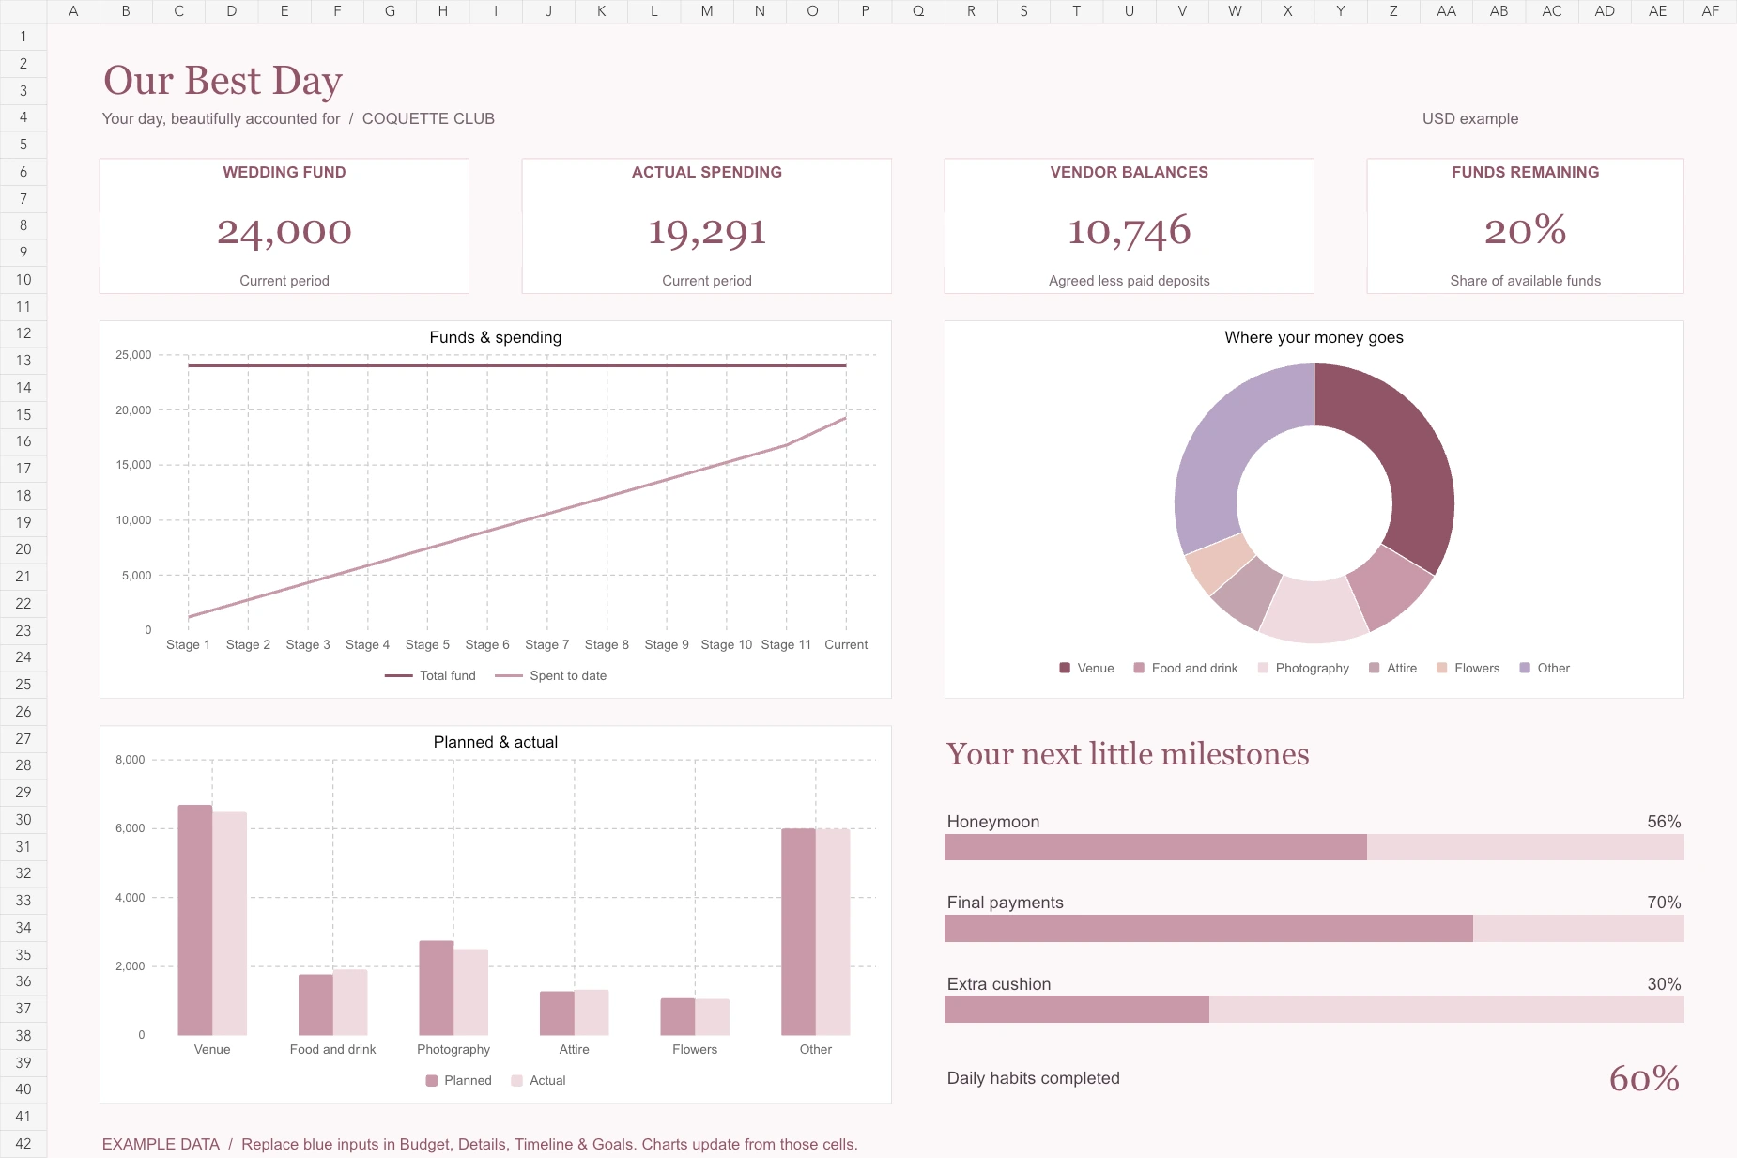Click the Stage 6 axis label
The height and width of the screenshot is (1158, 1737).
coord(487,644)
